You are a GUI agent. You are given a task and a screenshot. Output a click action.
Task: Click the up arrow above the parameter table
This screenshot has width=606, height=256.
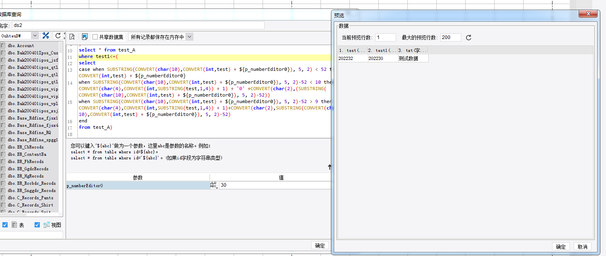click(x=329, y=167)
